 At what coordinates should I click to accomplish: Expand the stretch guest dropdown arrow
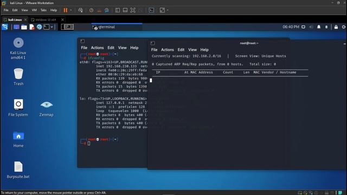point(168,10)
